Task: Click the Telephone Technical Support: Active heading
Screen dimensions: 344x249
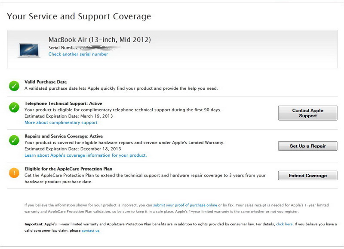Action: point(63,103)
